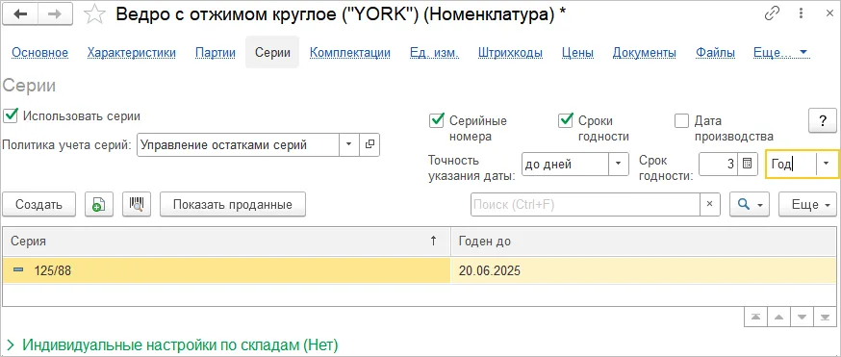The image size is (841, 357).
Task: Click the Годен до column header
Action: click(644, 242)
